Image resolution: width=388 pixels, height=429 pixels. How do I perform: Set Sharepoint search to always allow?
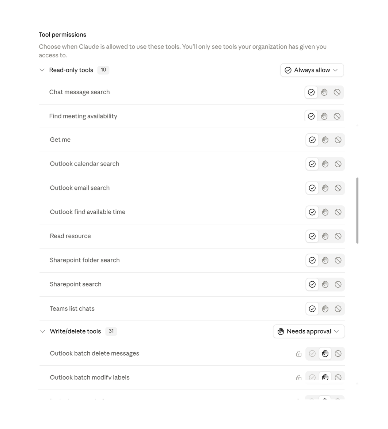312,284
